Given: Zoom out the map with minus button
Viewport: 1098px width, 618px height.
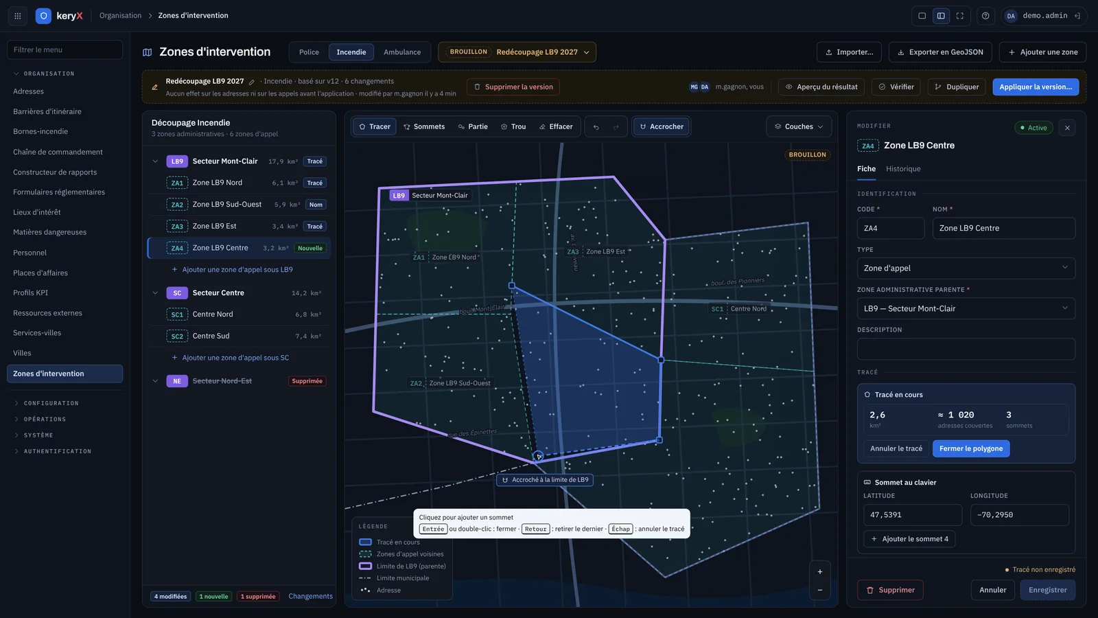Looking at the screenshot, I should [x=819, y=590].
